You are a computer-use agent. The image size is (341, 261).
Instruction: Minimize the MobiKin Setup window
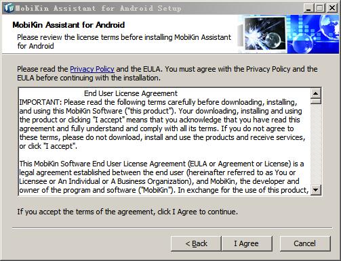[x=308, y=8]
